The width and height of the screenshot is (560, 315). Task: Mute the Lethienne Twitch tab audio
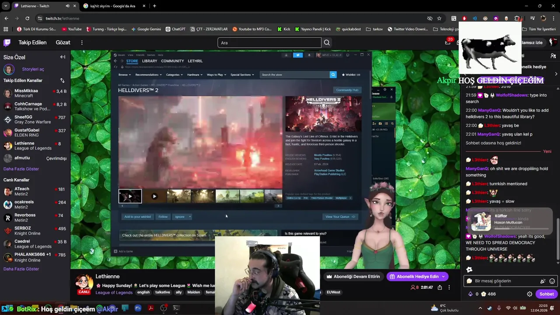pyautogui.click(x=67, y=6)
